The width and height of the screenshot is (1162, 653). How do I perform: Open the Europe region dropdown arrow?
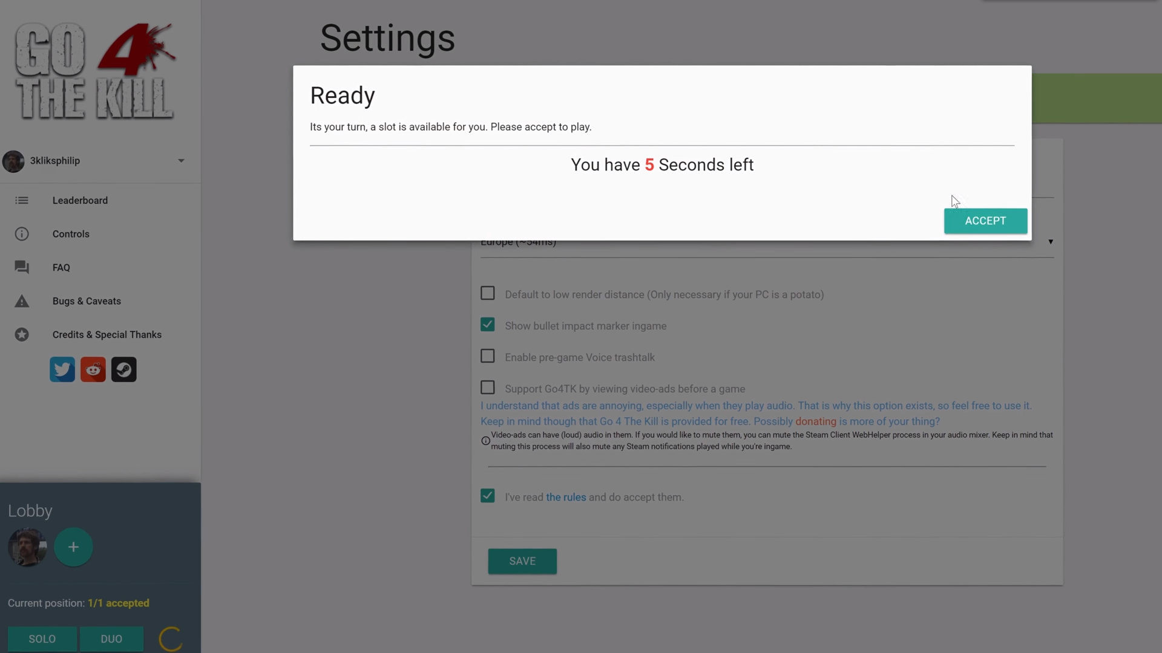point(1051,242)
